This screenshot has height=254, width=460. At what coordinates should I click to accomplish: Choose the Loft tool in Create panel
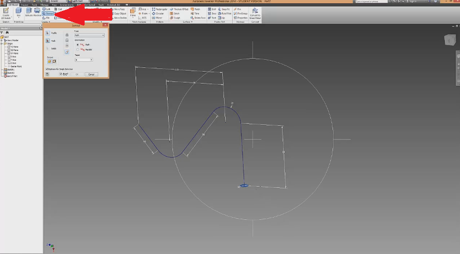(46, 9)
